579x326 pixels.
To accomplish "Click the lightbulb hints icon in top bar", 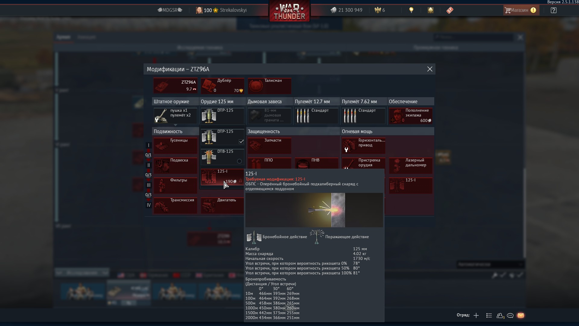I will point(411,10).
